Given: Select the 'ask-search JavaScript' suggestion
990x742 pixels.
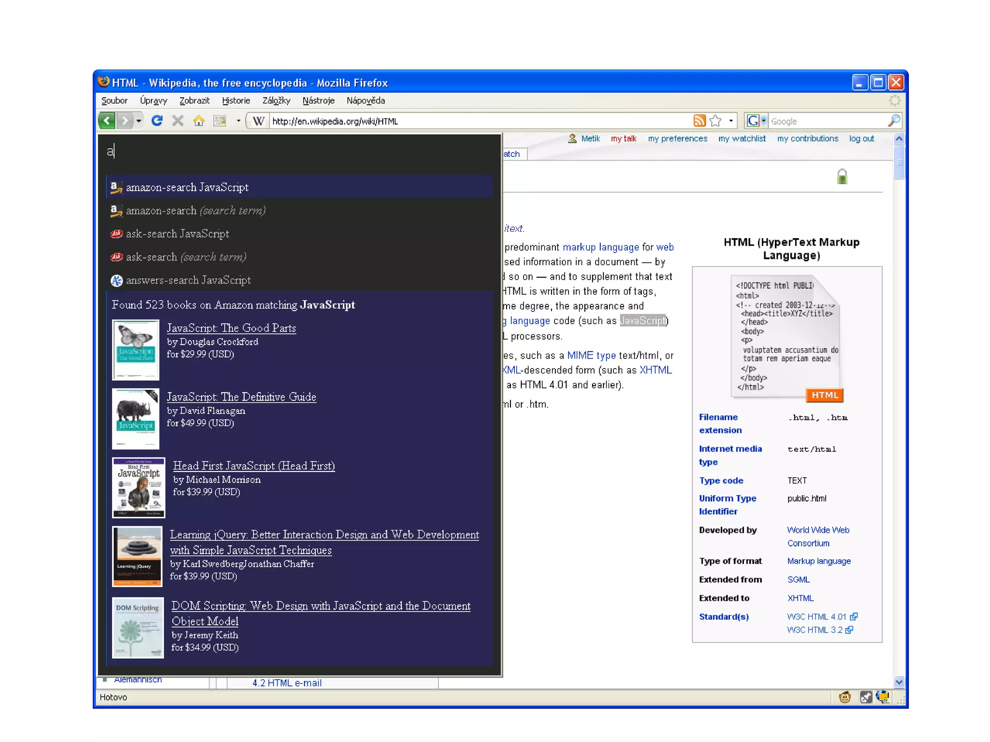Looking at the screenshot, I should pos(177,234).
